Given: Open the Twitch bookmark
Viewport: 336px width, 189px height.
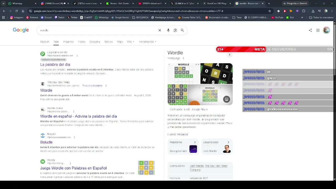Looking at the screenshot, I should point(59,18).
